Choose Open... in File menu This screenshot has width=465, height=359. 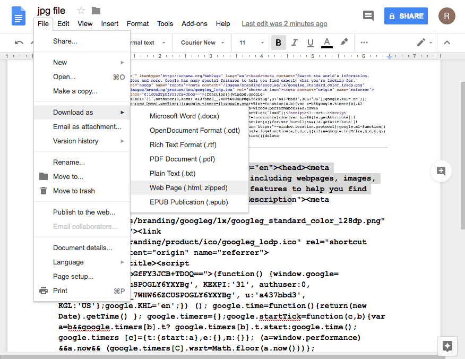coord(82,77)
